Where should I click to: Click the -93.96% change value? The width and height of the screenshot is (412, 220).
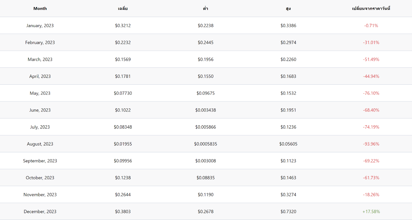click(371, 144)
